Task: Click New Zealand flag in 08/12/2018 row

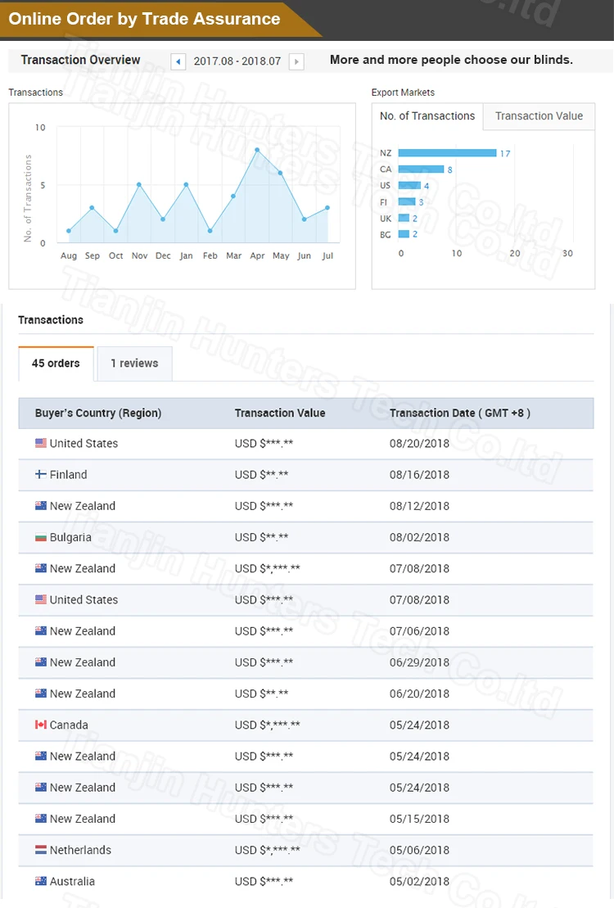Action: [x=41, y=507]
